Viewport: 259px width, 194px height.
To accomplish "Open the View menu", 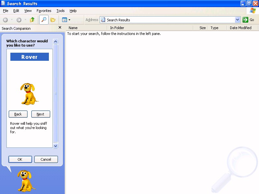I will (28, 11).
